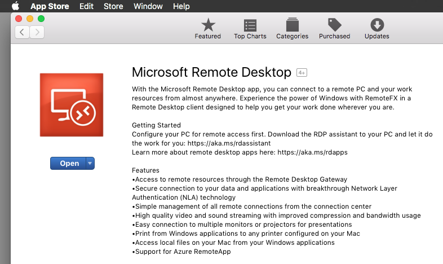The width and height of the screenshot is (443, 264).
Task: Click the Features heading
Action: pyautogui.click(x=145, y=170)
